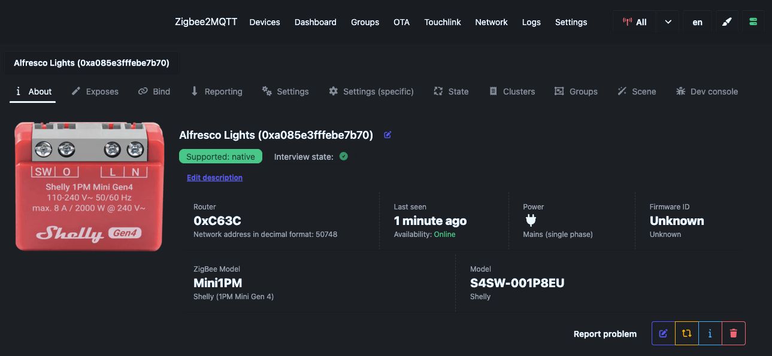Click the red trash delete device icon
The height and width of the screenshot is (356, 772).
(x=734, y=333)
